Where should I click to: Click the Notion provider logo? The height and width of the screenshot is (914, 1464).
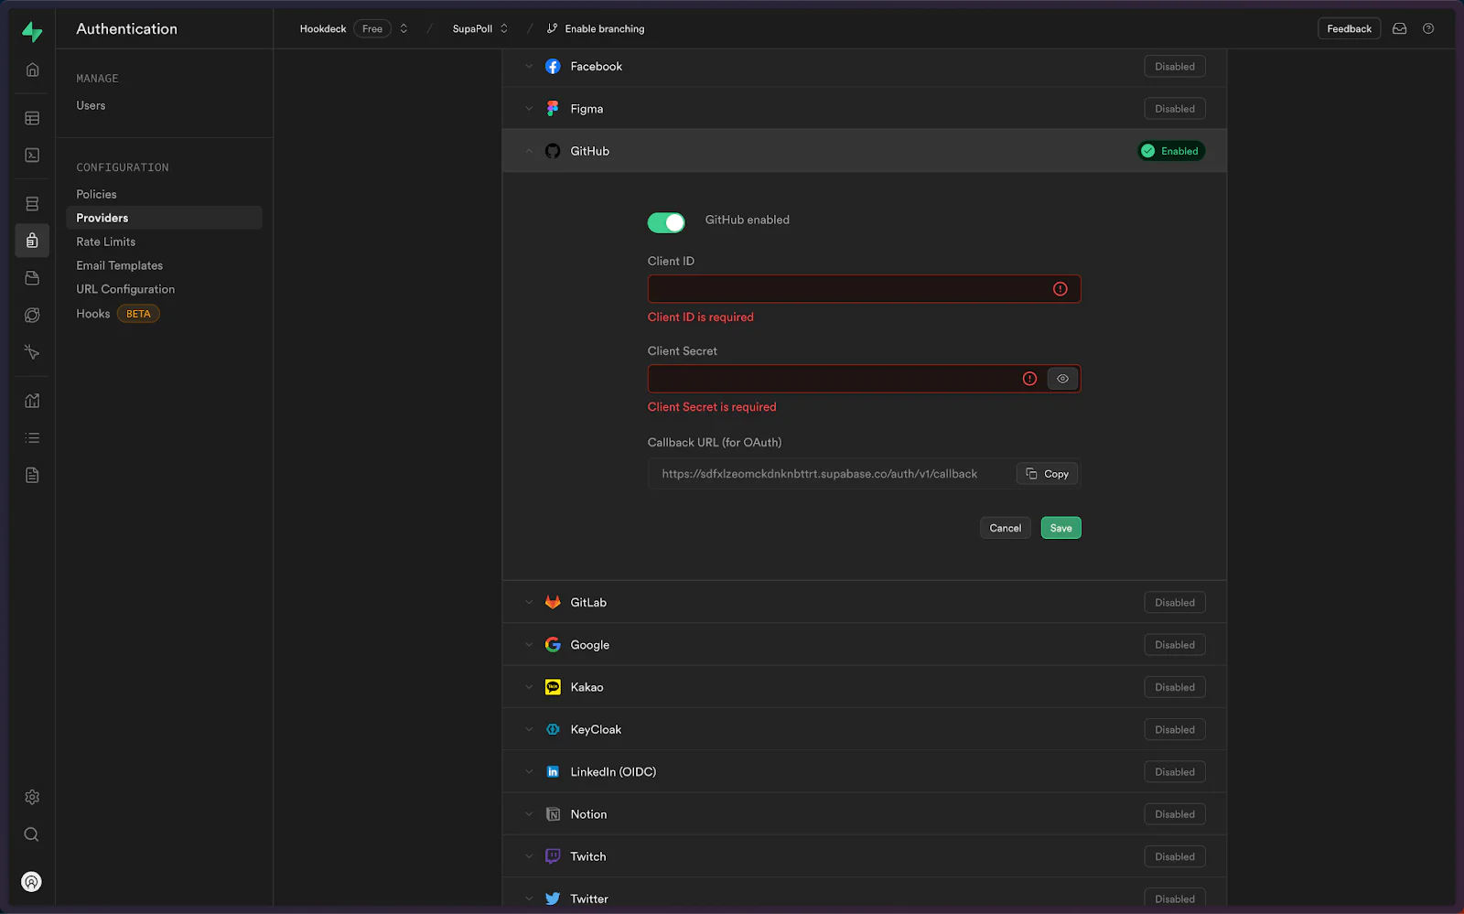click(x=553, y=814)
